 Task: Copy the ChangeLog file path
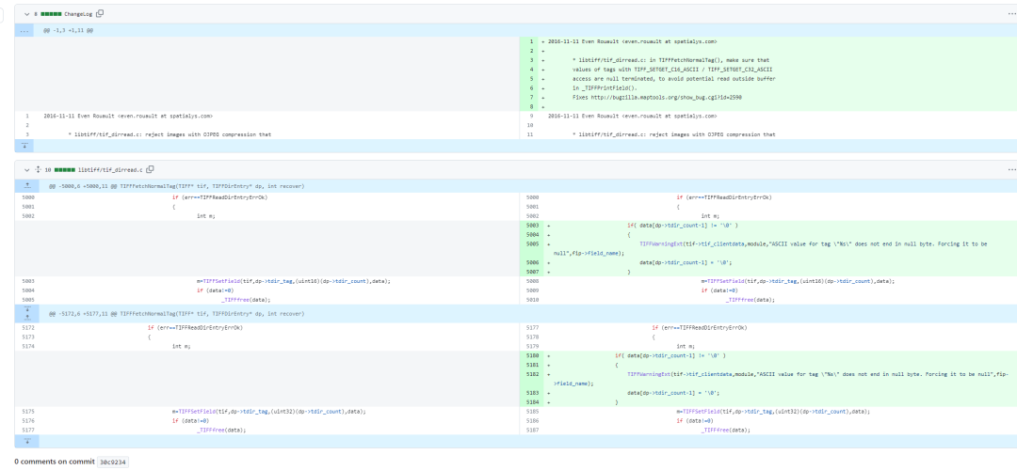tap(100, 13)
